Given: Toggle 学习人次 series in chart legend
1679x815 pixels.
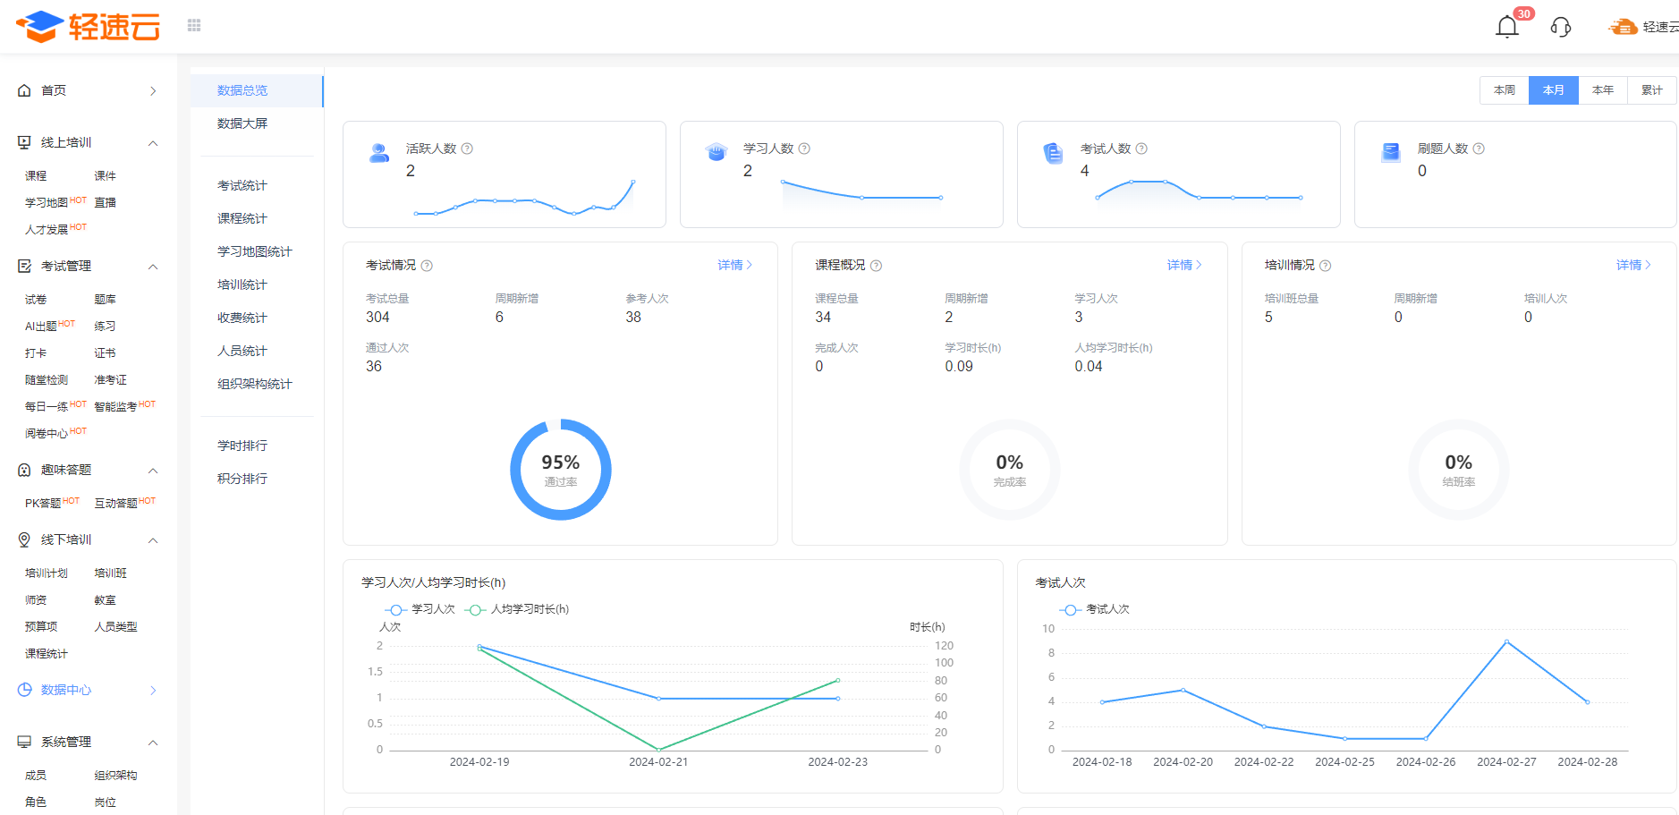Looking at the screenshot, I should pos(420,609).
